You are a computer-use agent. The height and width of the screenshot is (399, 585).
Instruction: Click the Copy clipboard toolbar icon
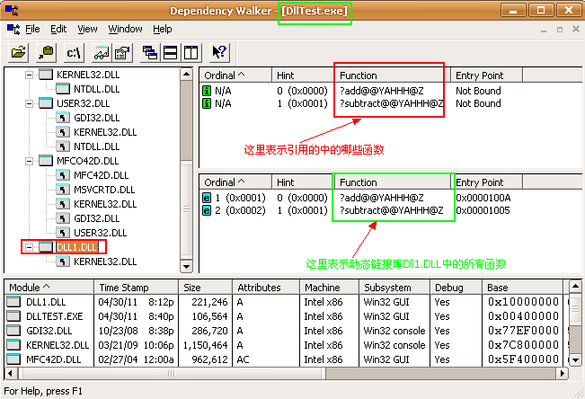[46, 52]
